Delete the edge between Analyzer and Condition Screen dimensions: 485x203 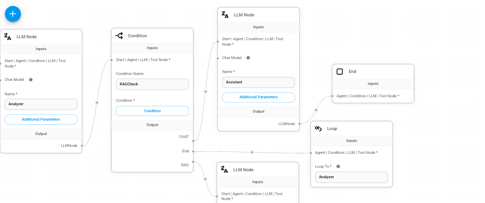(97, 102)
